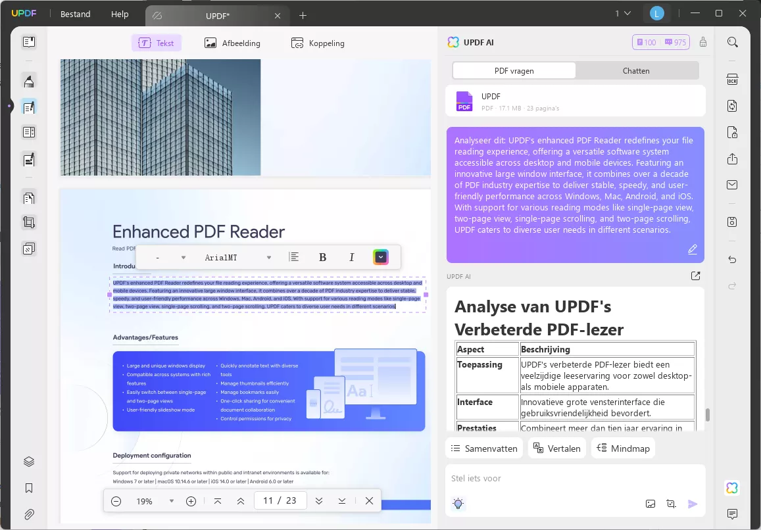This screenshot has width=761, height=530.
Task: Open the Help menu
Action: tap(120, 14)
